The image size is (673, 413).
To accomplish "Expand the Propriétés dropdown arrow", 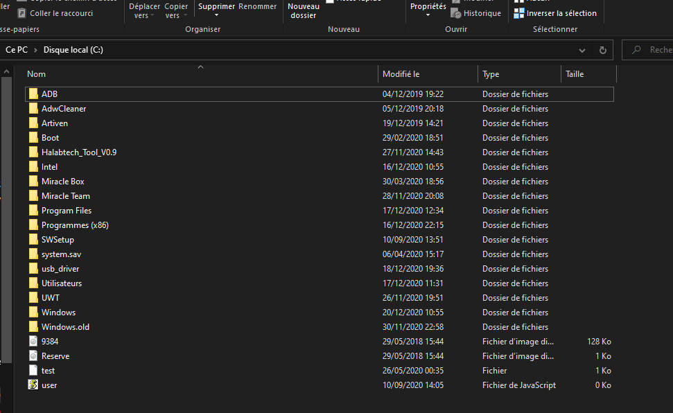I will click(428, 15).
